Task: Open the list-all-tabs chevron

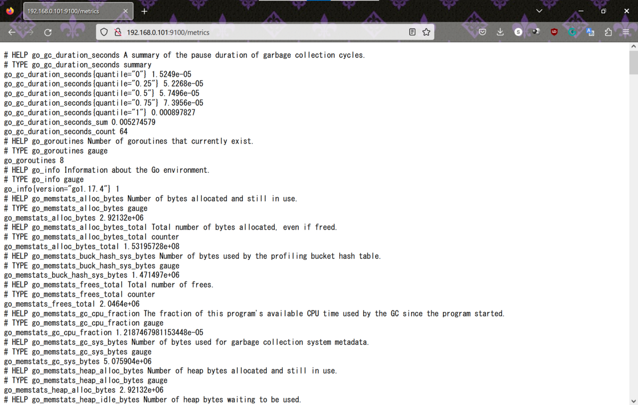Action: pos(539,11)
